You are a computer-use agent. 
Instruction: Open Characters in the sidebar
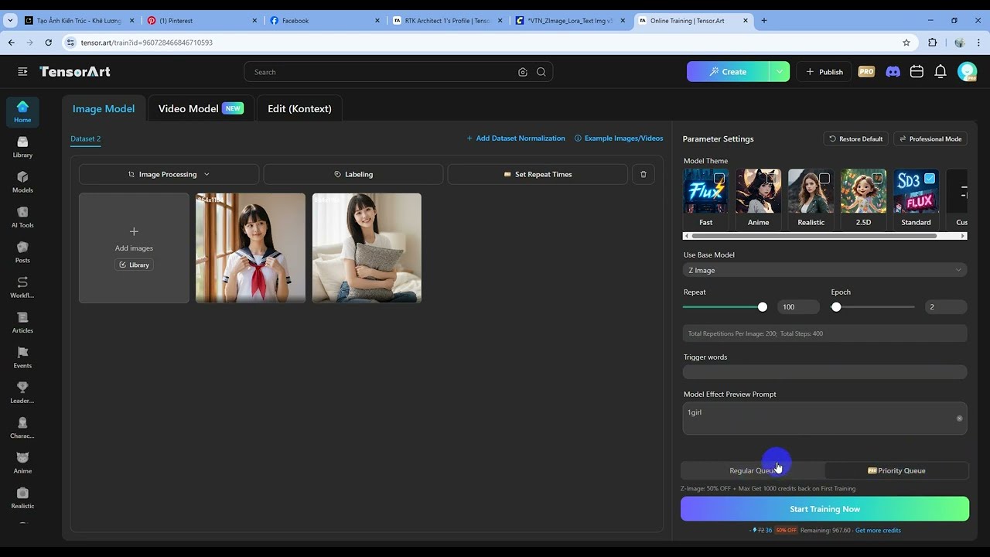pos(22,428)
